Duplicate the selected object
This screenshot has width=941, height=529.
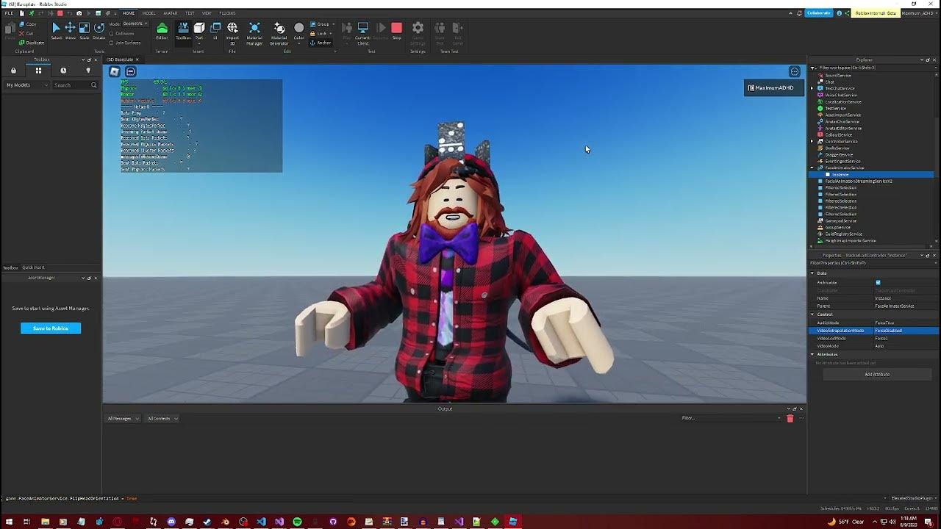[x=31, y=43]
